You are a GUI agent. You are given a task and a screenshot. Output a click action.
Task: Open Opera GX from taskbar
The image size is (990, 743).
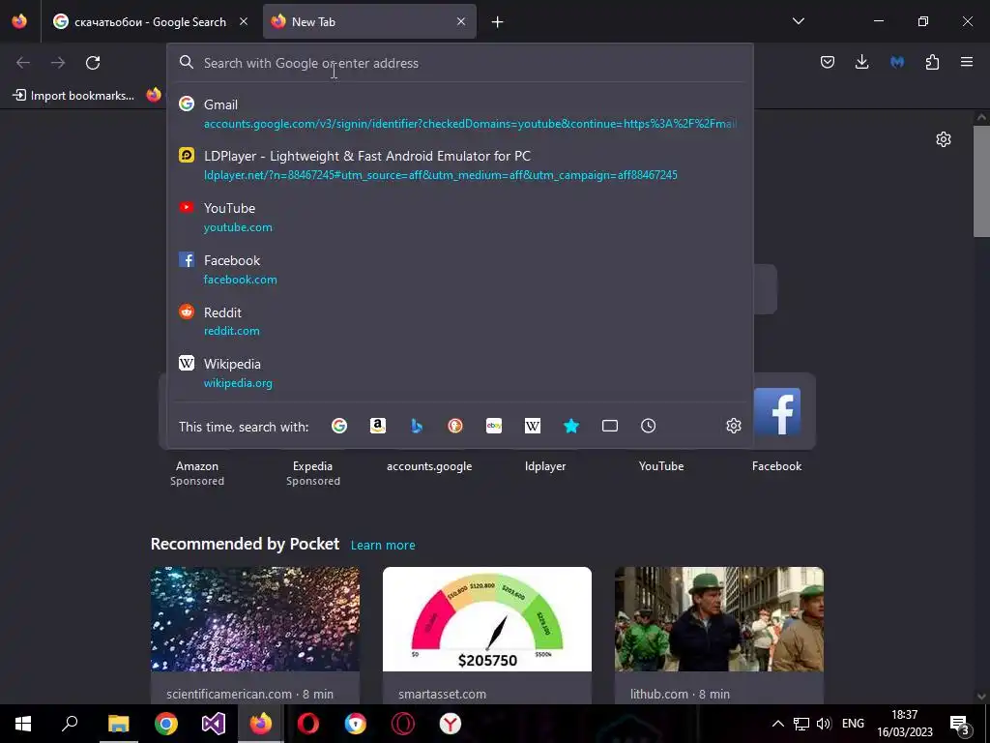(x=403, y=724)
